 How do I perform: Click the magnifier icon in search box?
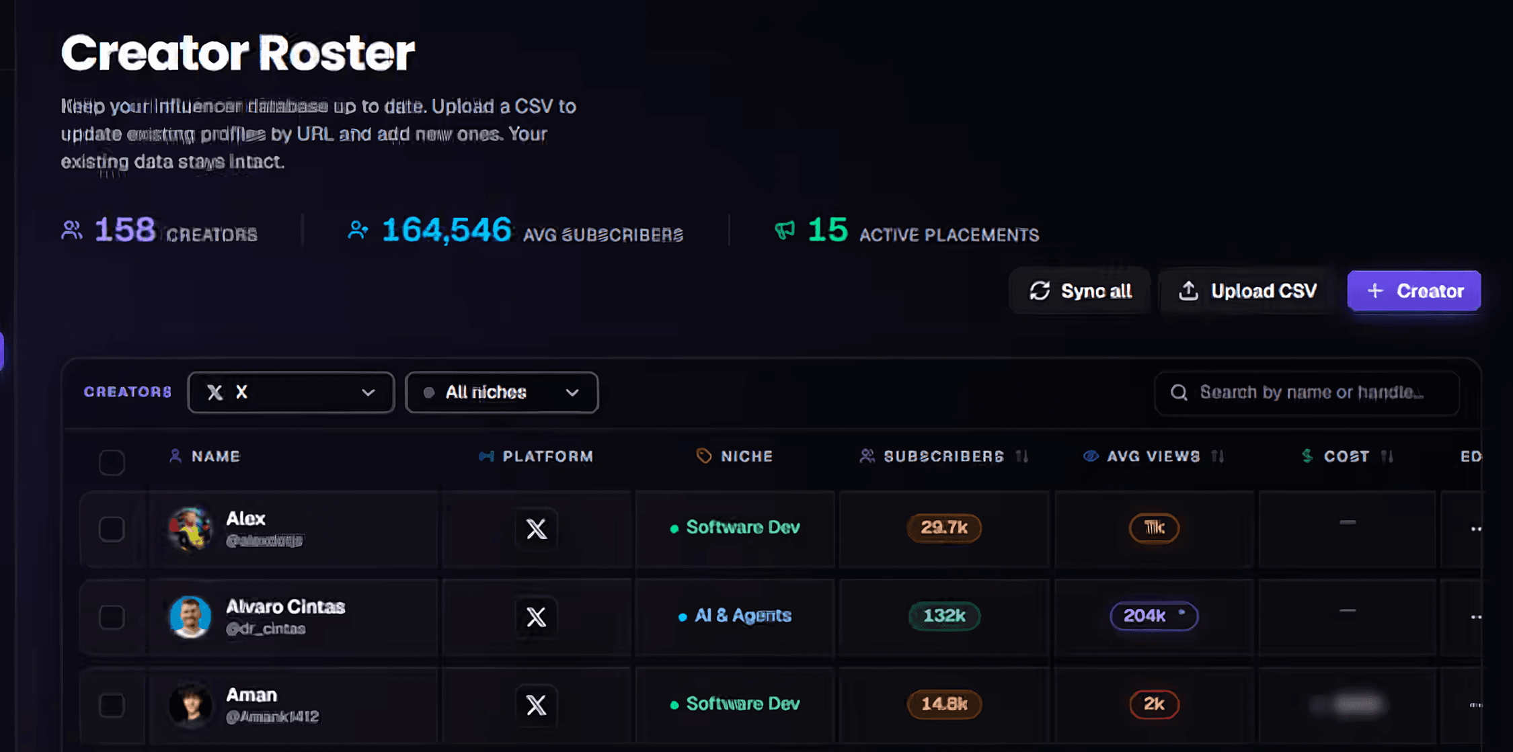(x=1179, y=392)
